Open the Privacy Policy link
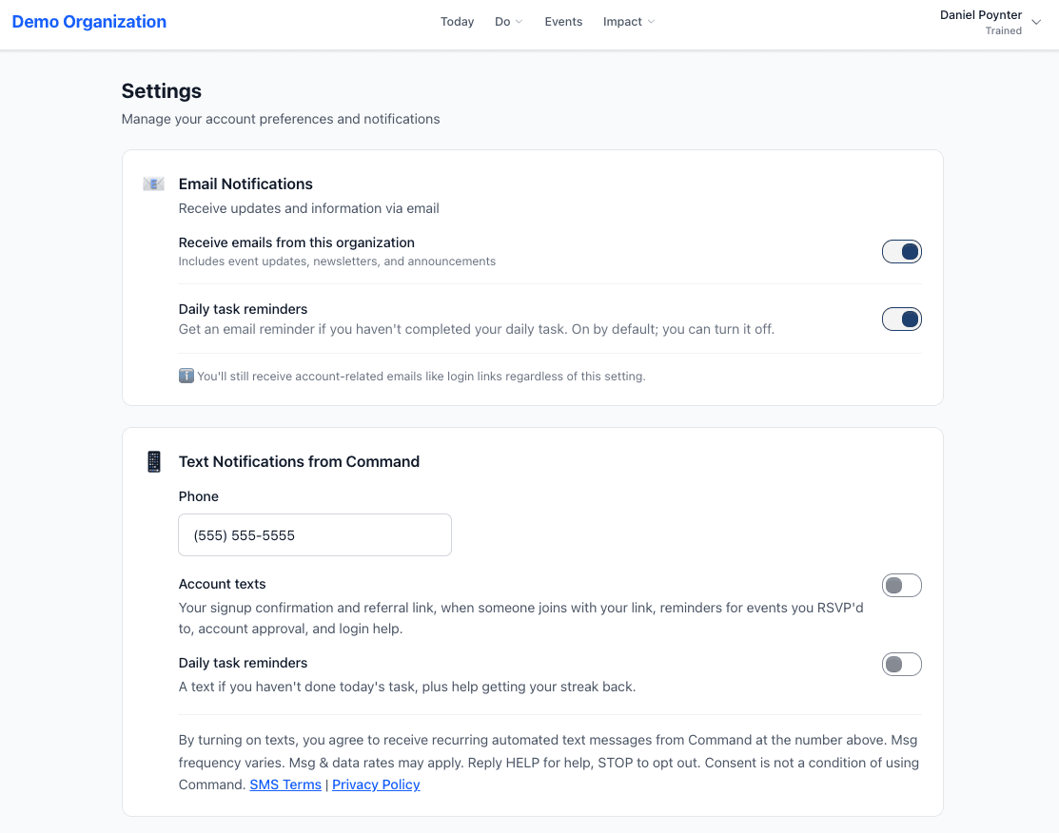The width and height of the screenshot is (1059, 833). coord(376,785)
